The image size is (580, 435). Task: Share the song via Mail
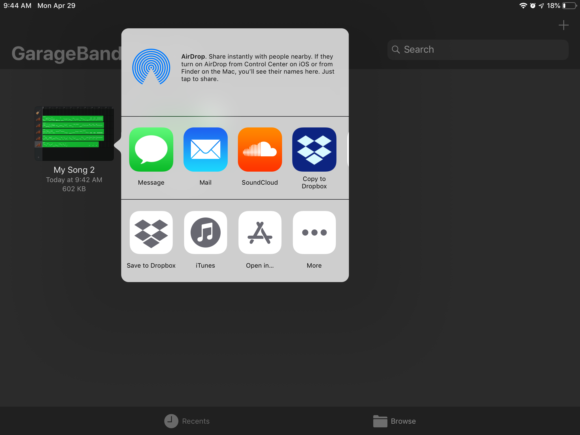[x=206, y=150]
